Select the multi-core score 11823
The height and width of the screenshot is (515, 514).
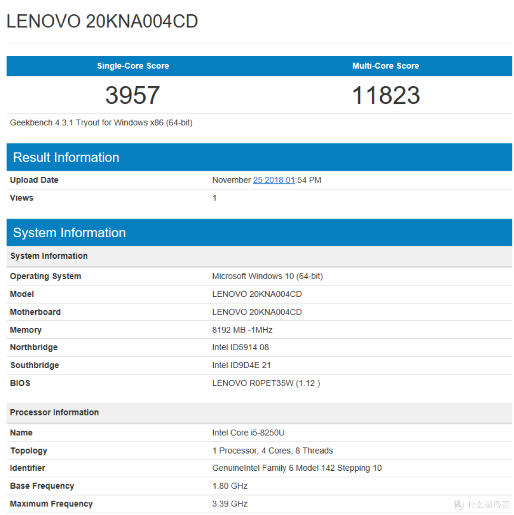click(x=386, y=95)
